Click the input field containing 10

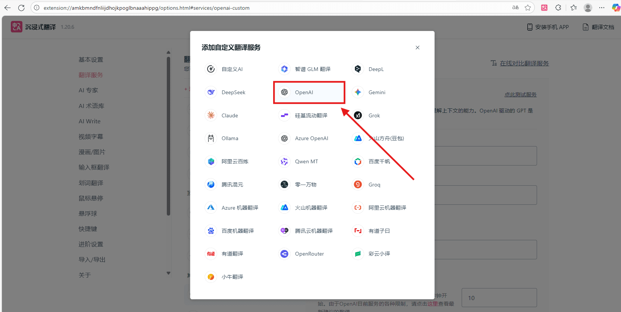[x=499, y=298]
